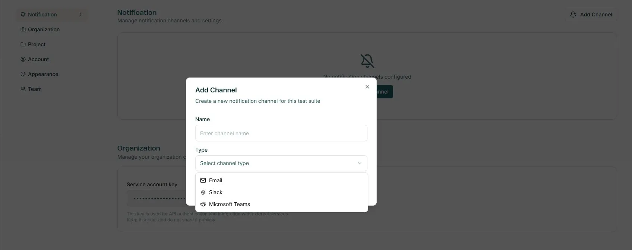Click 'No notification channels configured' text
The height and width of the screenshot is (250, 632).
[367, 77]
